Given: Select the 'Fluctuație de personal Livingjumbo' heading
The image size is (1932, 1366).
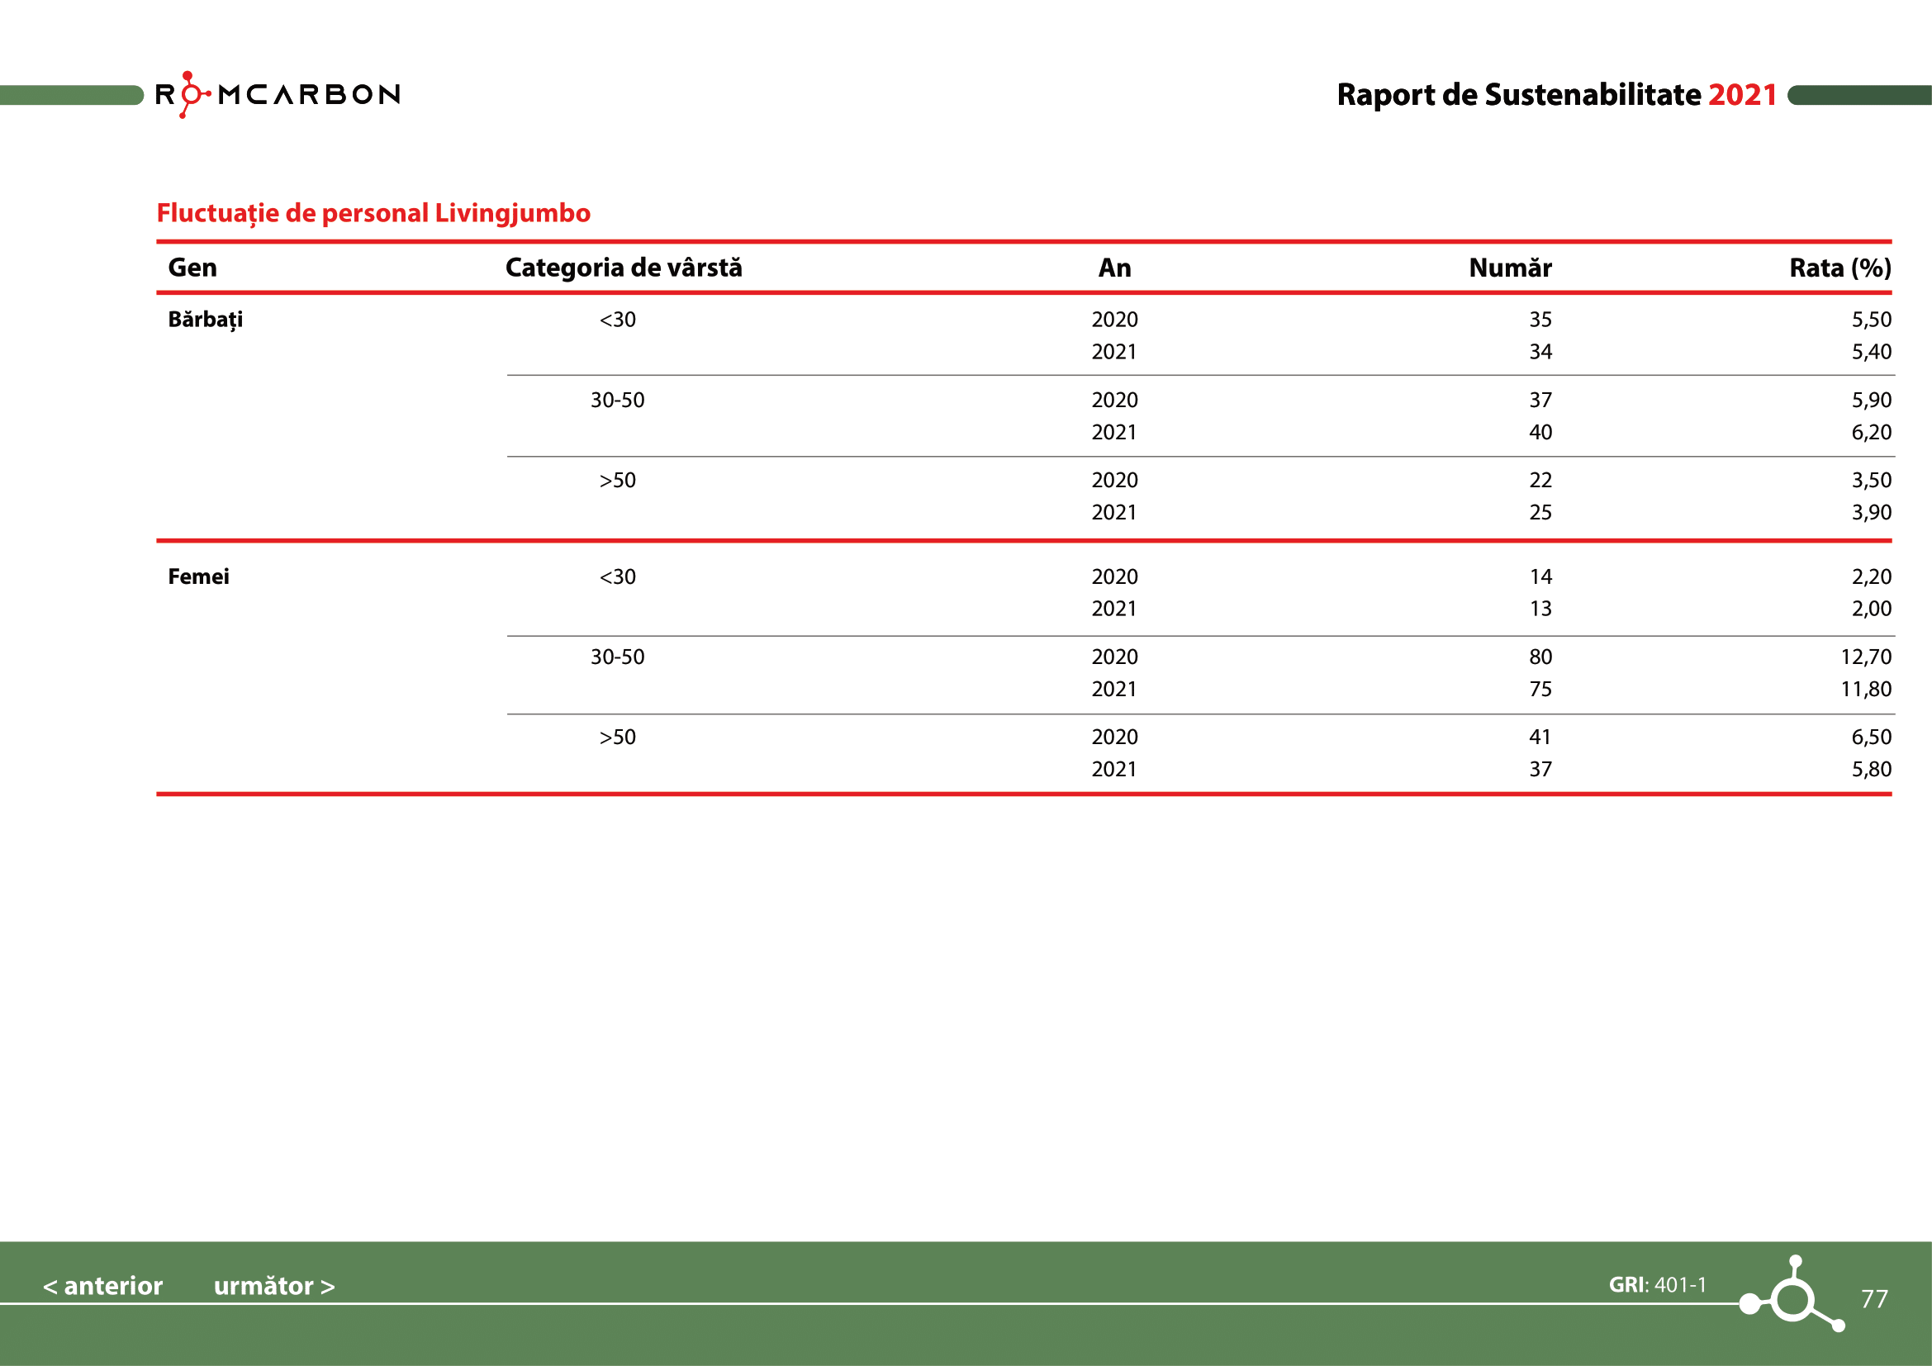Looking at the screenshot, I should [x=373, y=213].
